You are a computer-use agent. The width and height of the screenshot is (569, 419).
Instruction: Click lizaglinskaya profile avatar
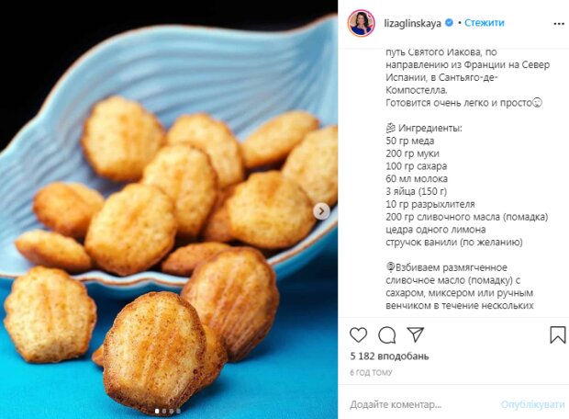point(362,23)
